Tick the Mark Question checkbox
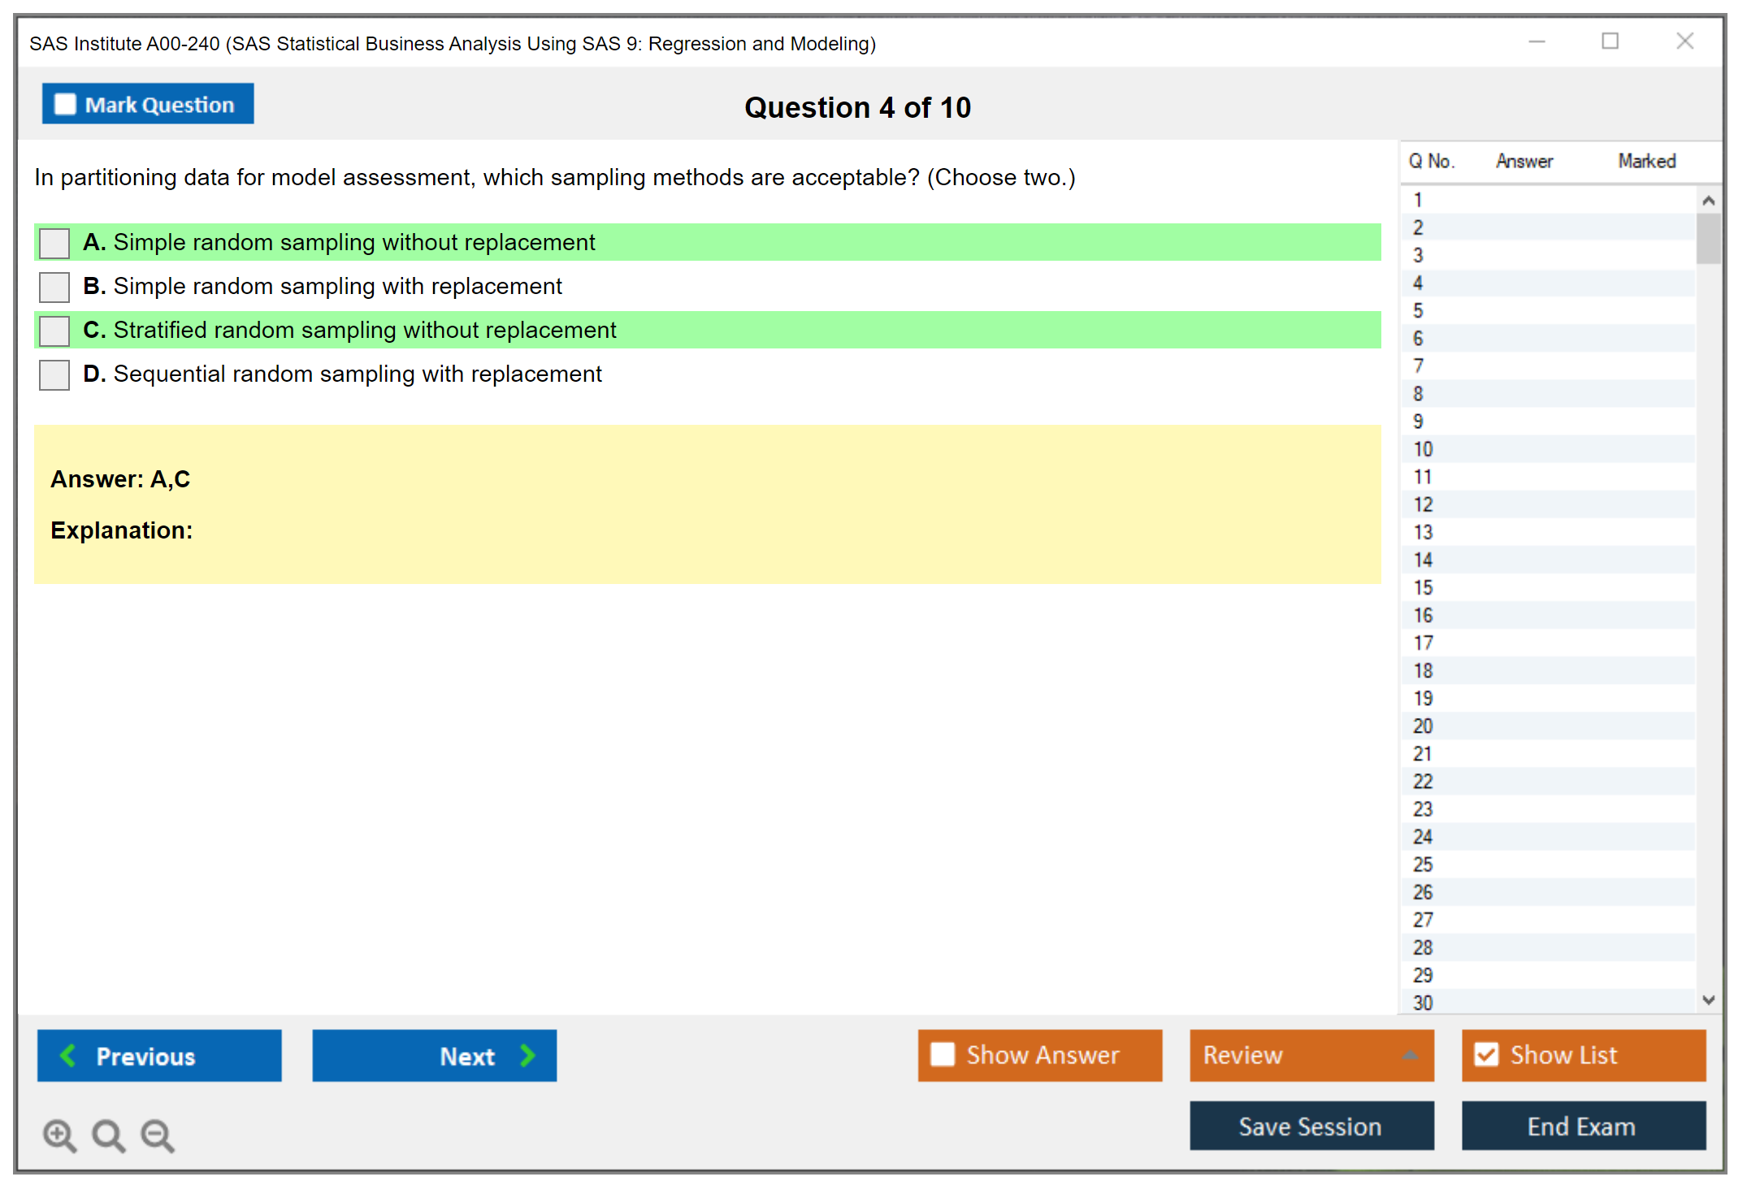Screen dimensions: 1747x1194 click(65, 105)
